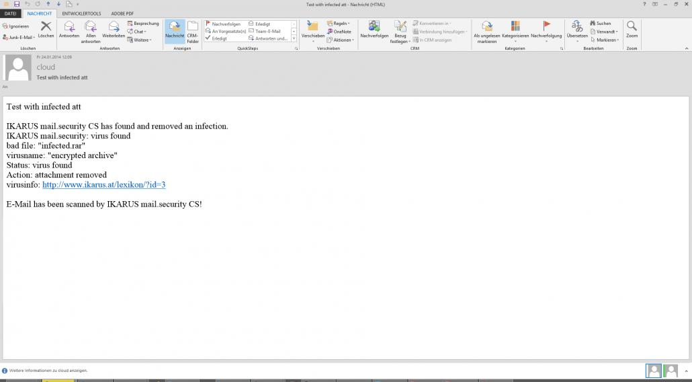Open the Chat dropdown
The image size is (692, 382).
(x=137, y=32)
